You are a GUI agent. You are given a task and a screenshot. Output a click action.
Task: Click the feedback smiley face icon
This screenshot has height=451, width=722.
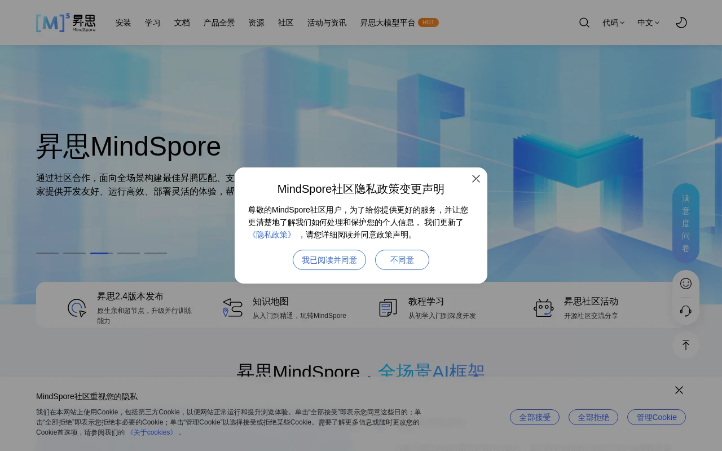tap(686, 284)
